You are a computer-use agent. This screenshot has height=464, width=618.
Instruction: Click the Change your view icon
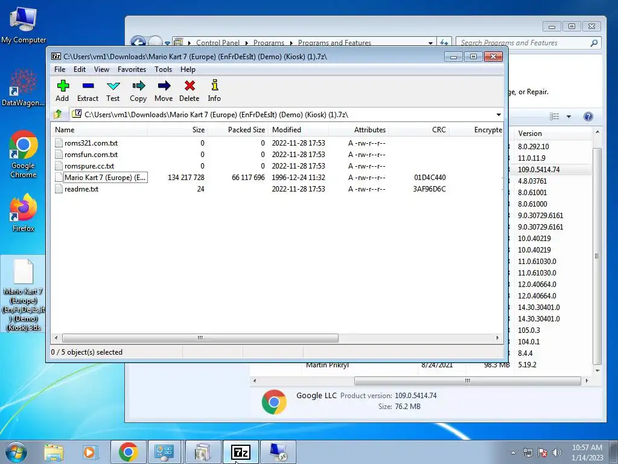(x=555, y=117)
